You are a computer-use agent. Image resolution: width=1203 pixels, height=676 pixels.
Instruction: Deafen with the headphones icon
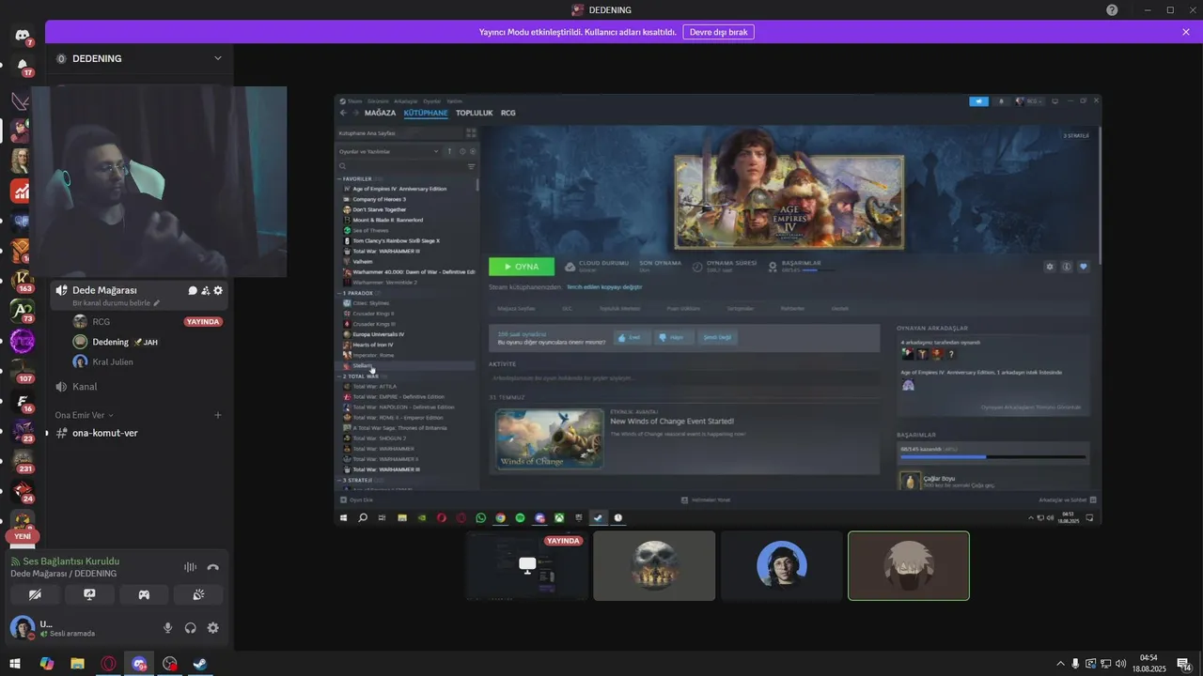tap(191, 628)
